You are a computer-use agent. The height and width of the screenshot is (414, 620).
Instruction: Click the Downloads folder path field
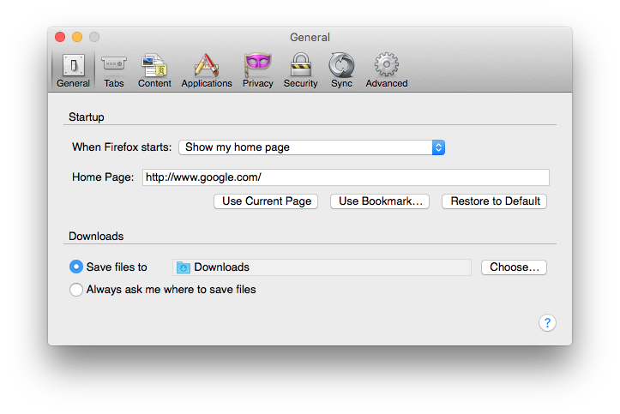click(x=322, y=267)
